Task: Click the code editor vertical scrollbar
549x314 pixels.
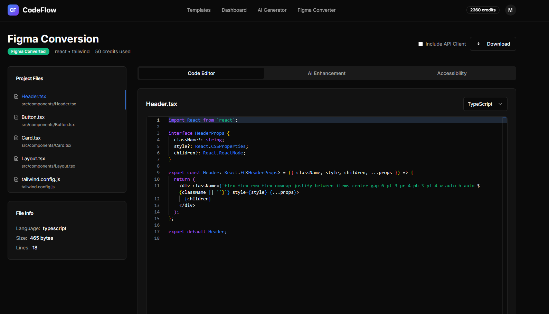Action: [x=504, y=207]
